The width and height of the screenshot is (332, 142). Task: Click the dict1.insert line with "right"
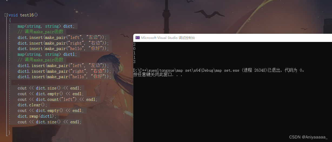[x=64, y=71]
